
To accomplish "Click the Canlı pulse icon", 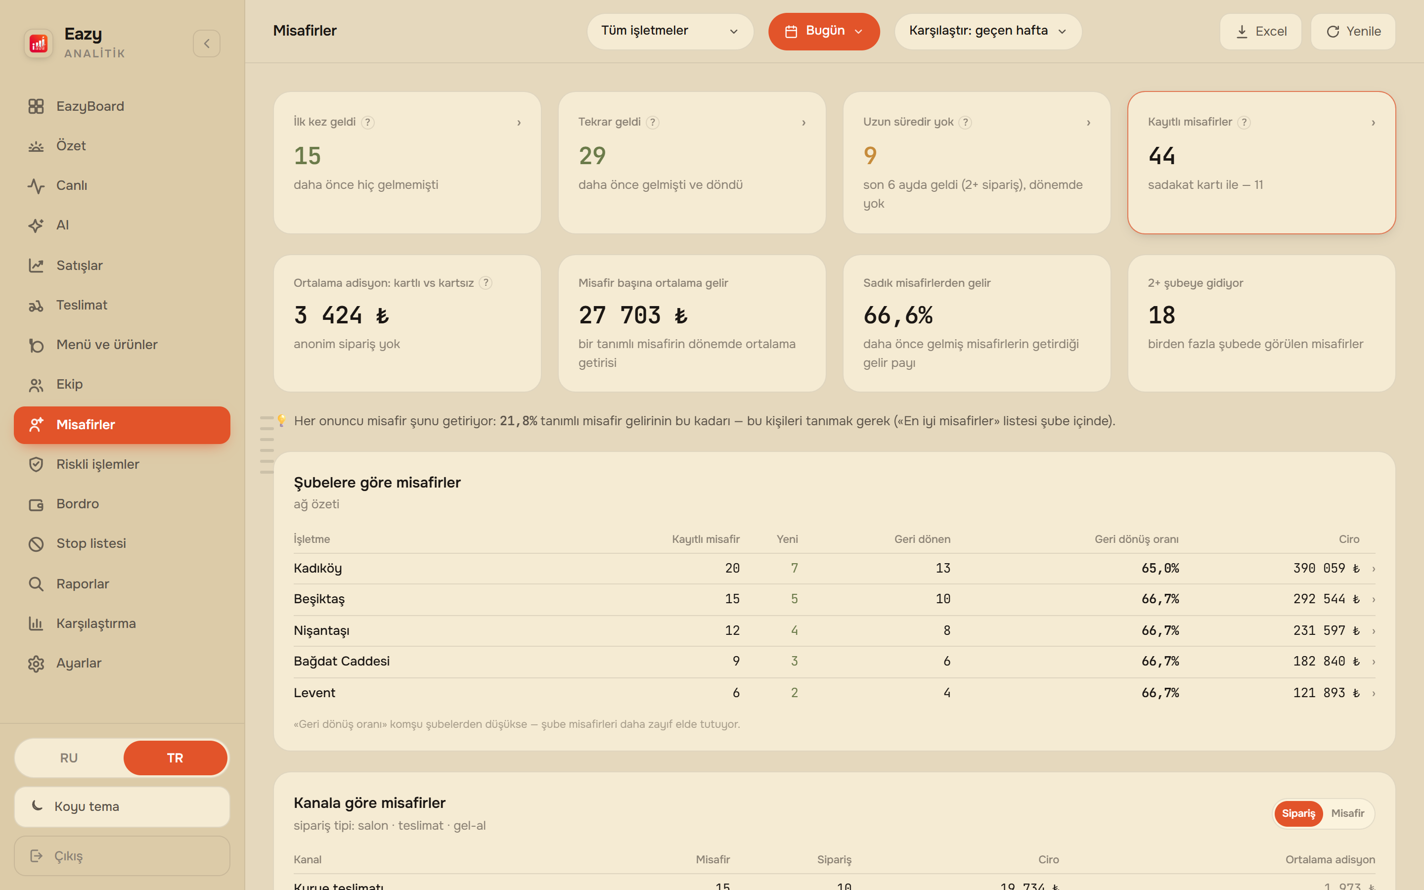I will pyautogui.click(x=36, y=185).
